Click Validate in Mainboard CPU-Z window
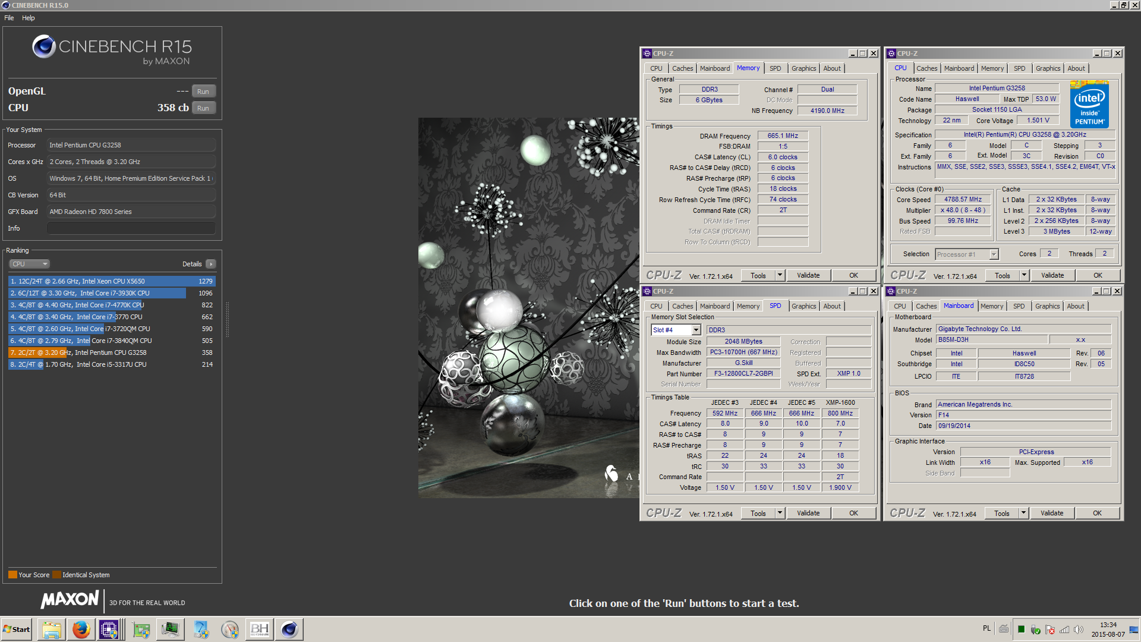Screen dimensions: 1141x642 coord(1052,513)
